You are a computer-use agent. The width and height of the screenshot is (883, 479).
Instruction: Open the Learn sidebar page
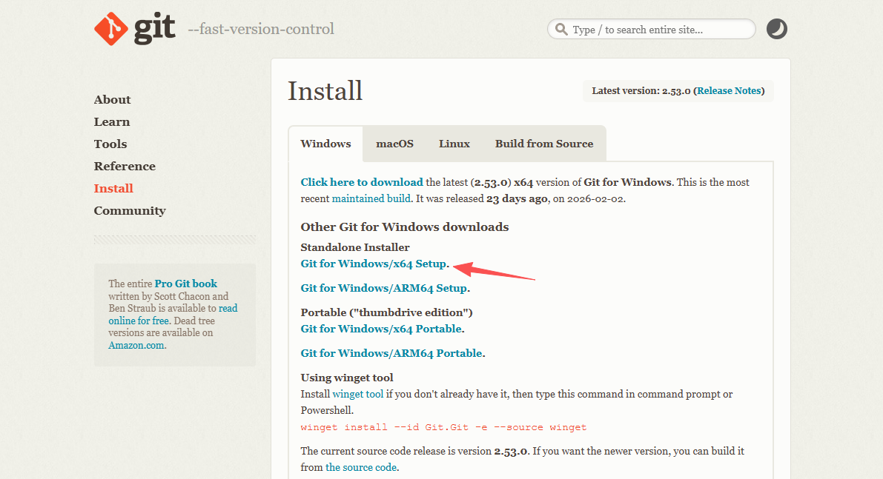[111, 122]
